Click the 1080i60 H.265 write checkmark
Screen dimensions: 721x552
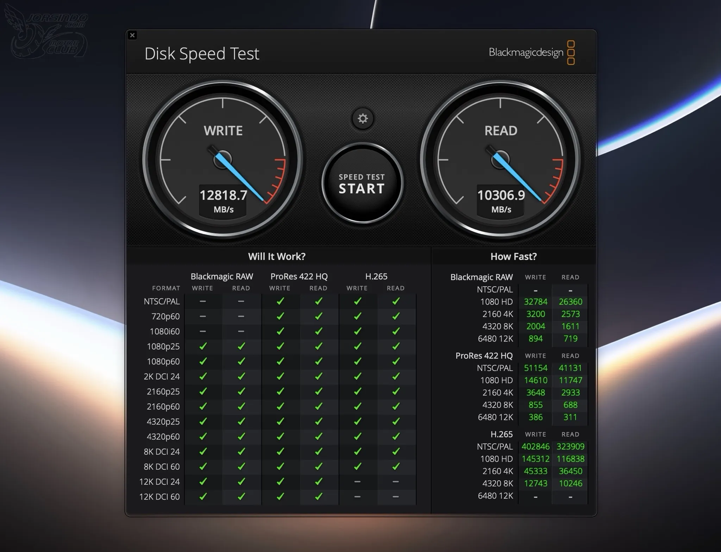point(358,331)
